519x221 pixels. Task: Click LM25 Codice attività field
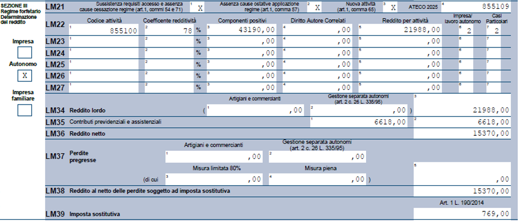[x=103, y=64]
